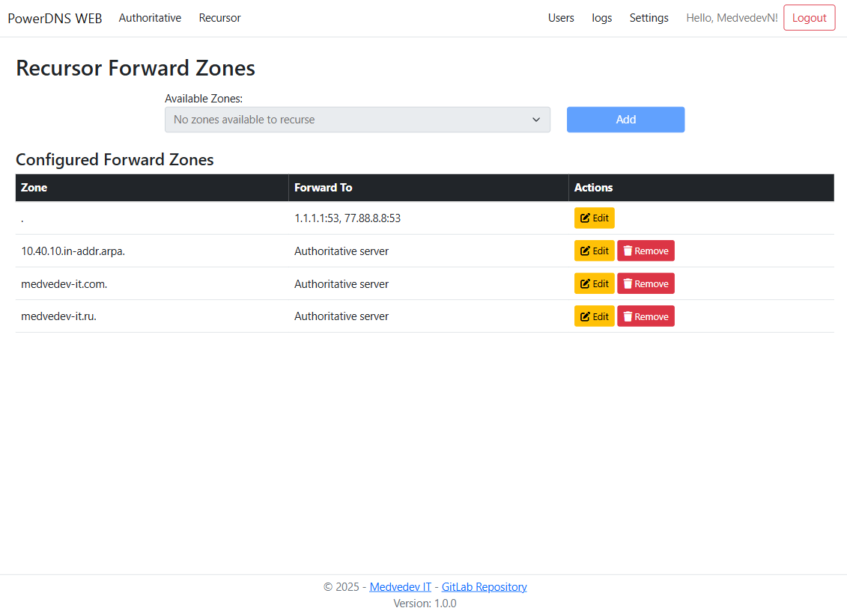The height and width of the screenshot is (611, 847).
Task: Expand the Available Zones dropdown
Action: 357,120
